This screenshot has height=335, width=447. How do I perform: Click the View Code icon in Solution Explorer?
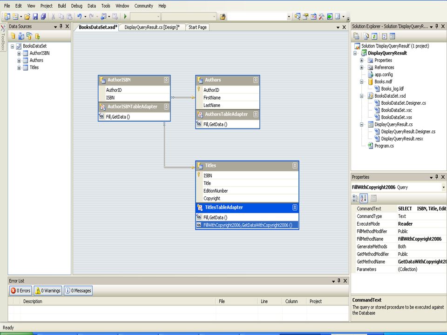tap(384, 36)
